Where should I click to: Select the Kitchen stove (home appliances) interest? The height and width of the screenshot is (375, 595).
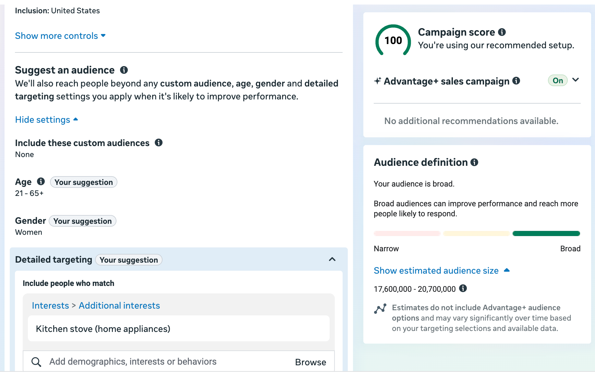tap(103, 329)
